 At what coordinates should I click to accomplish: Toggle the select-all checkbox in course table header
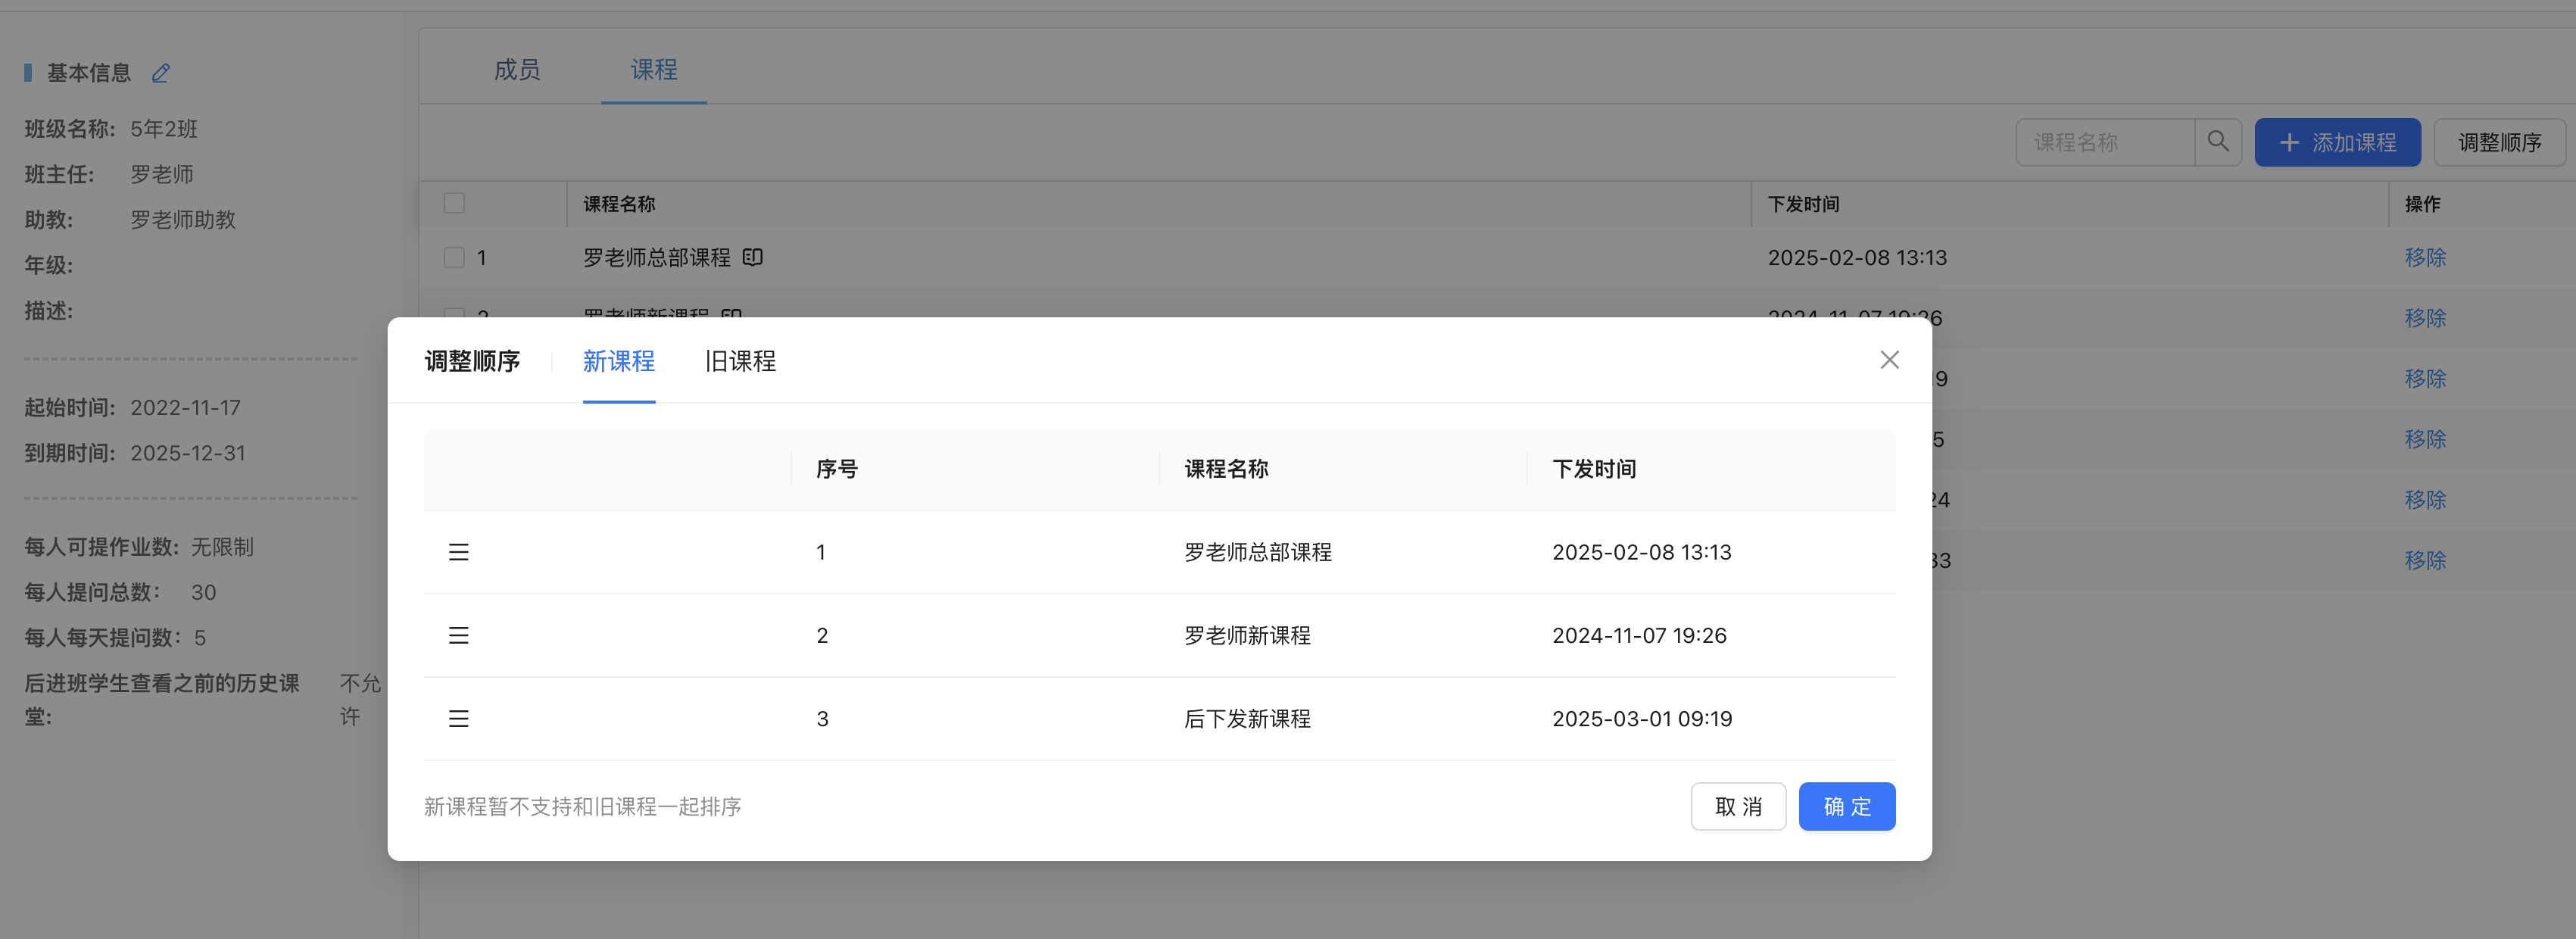(x=454, y=203)
